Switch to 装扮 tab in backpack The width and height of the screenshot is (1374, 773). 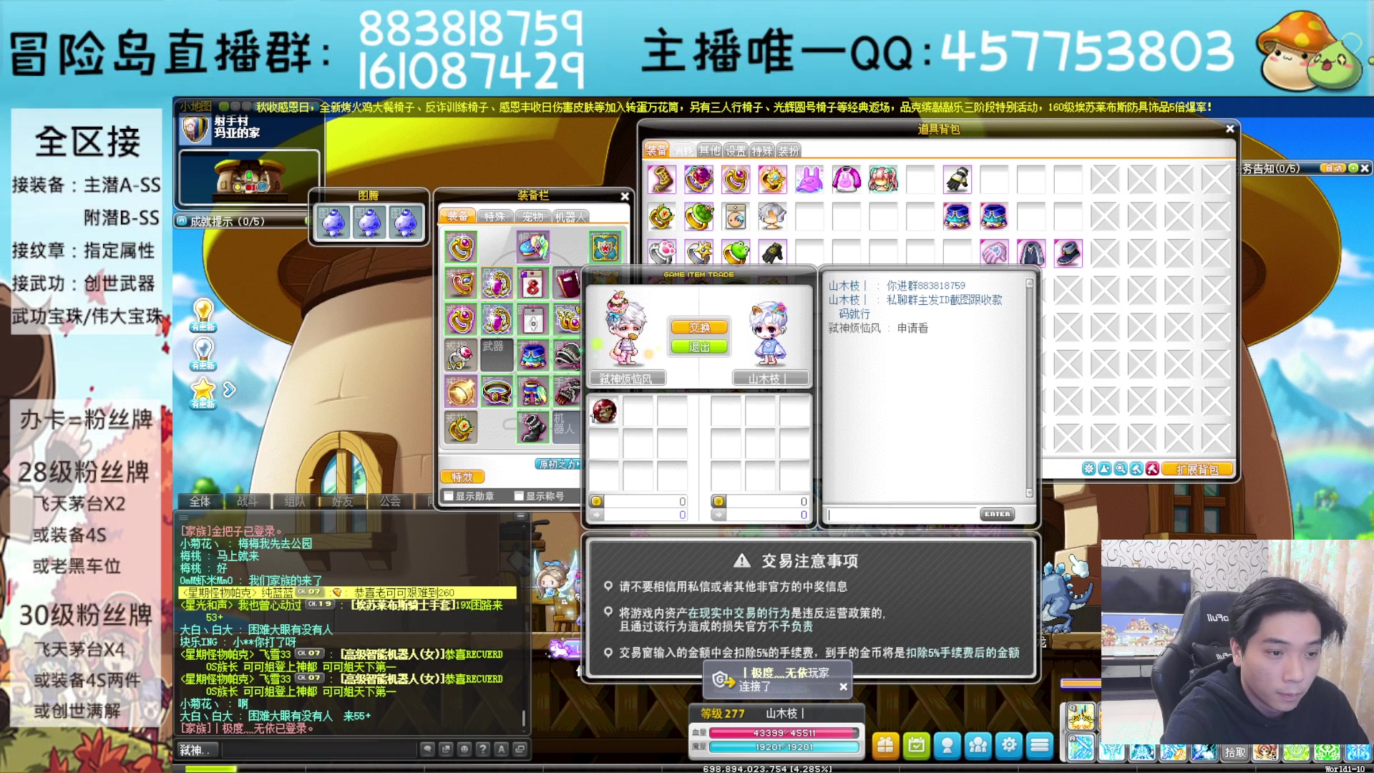pos(789,150)
